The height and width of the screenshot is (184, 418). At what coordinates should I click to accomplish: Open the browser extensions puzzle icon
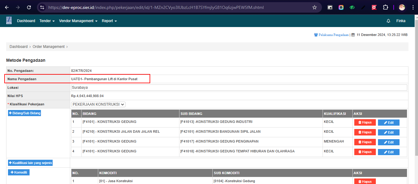click(385, 7)
